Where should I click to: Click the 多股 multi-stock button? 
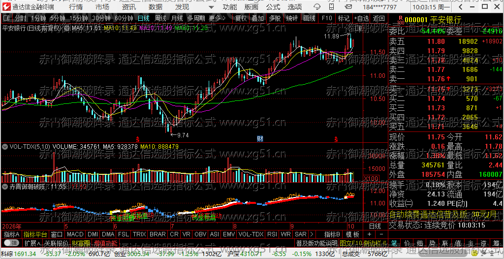(x=275, y=18)
